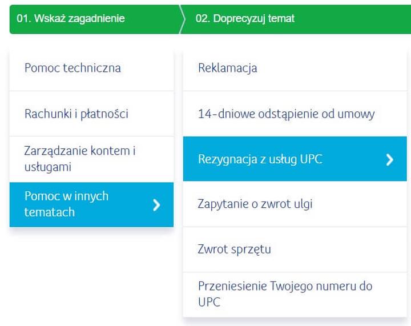Choose Rachunki i płatności
This screenshot has width=411, height=326.
pyautogui.click(x=91, y=114)
